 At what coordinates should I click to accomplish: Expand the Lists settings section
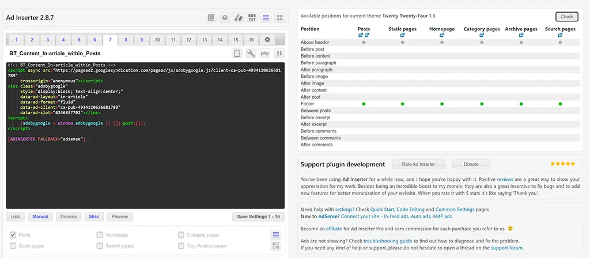coord(16,217)
